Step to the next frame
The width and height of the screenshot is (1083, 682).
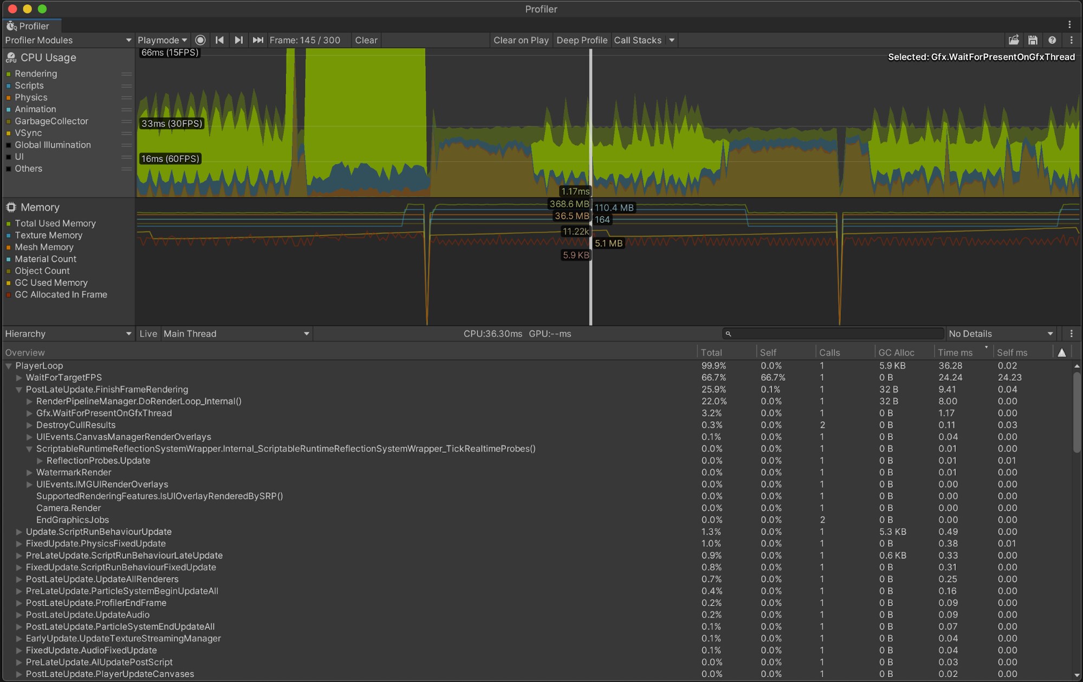[x=238, y=40]
